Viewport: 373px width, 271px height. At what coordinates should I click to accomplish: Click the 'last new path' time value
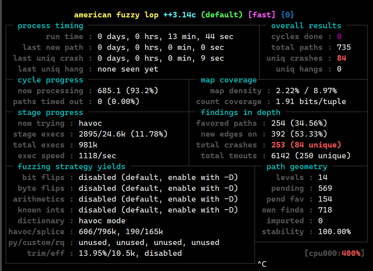coord(161,47)
